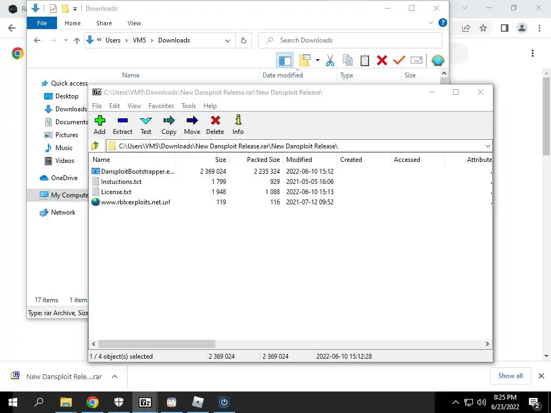Open the Help menu in 7-Zip
The image size is (551, 413).
[210, 106]
